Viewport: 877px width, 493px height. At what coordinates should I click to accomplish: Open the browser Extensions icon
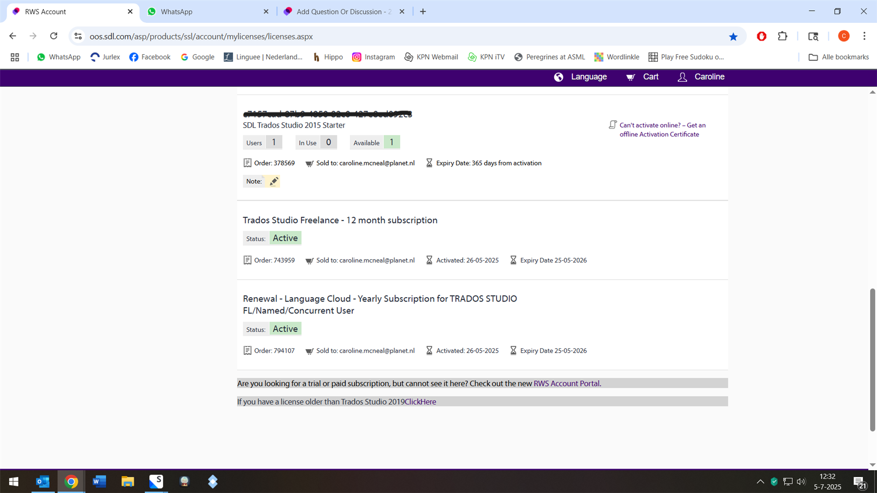[x=782, y=36]
